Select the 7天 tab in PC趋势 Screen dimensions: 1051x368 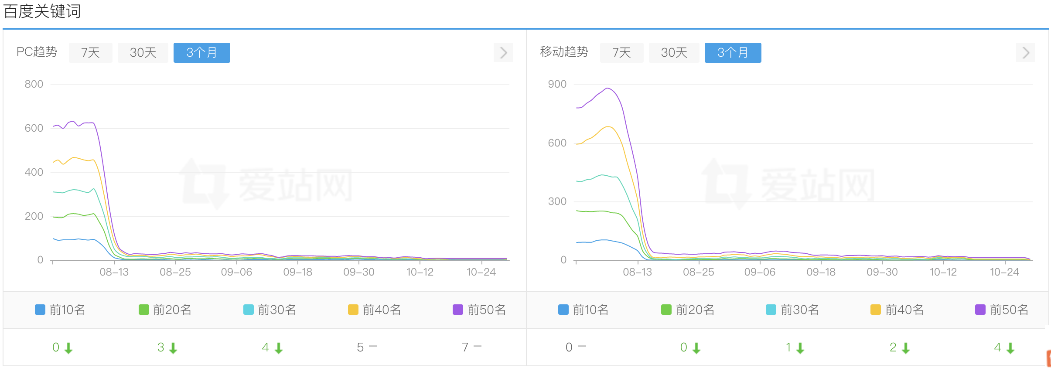tap(91, 53)
